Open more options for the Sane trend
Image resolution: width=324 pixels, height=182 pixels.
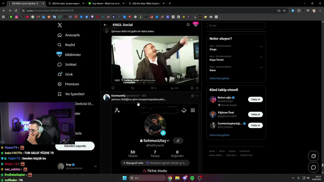point(261,67)
